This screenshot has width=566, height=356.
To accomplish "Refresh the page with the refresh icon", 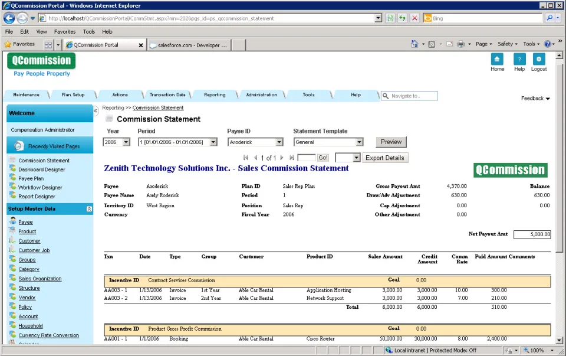I will click(x=402, y=18).
